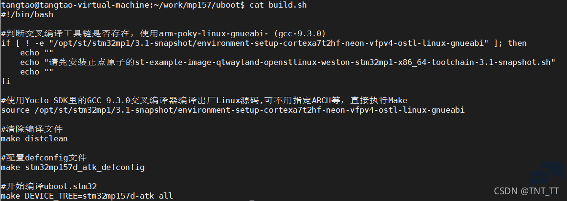Click the toolchain-3.1-snapshot.sh echo message
The height and width of the screenshot is (201, 567).
point(287,63)
